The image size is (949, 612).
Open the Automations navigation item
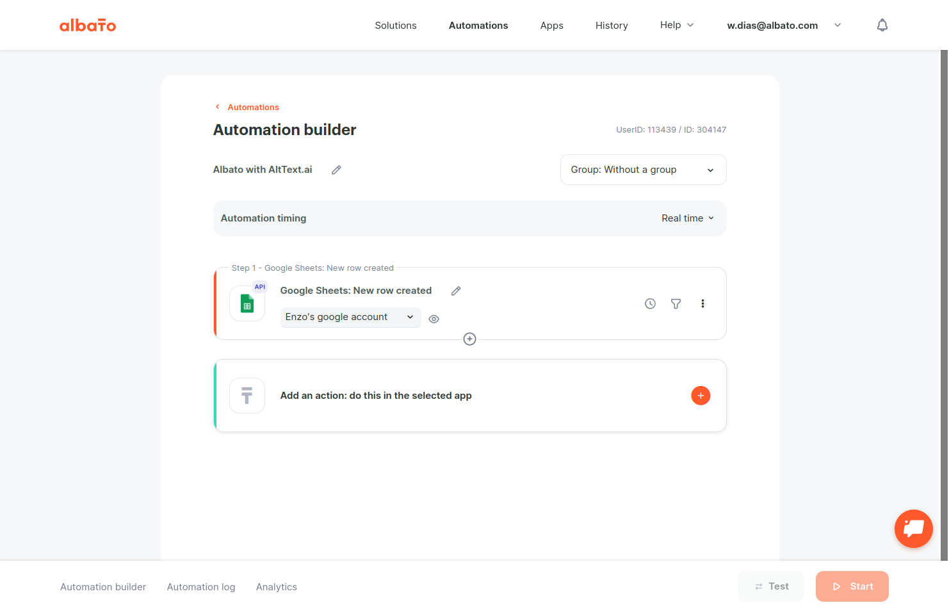tap(478, 26)
